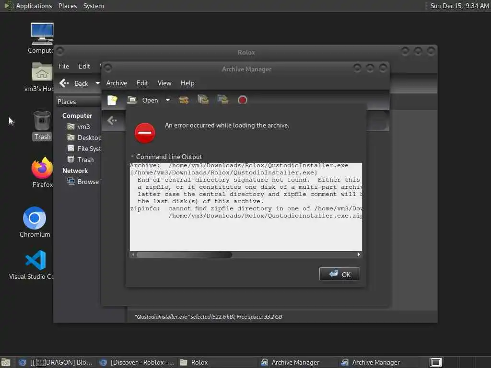The height and width of the screenshot is (368, 491).
Task: Click the New Archive toolbar icon
Action: 112,100
